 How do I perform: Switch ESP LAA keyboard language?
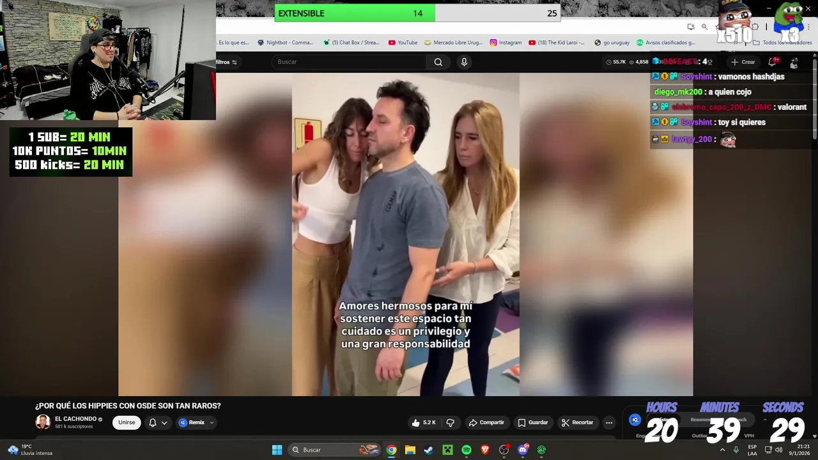(x=752, y=450)
